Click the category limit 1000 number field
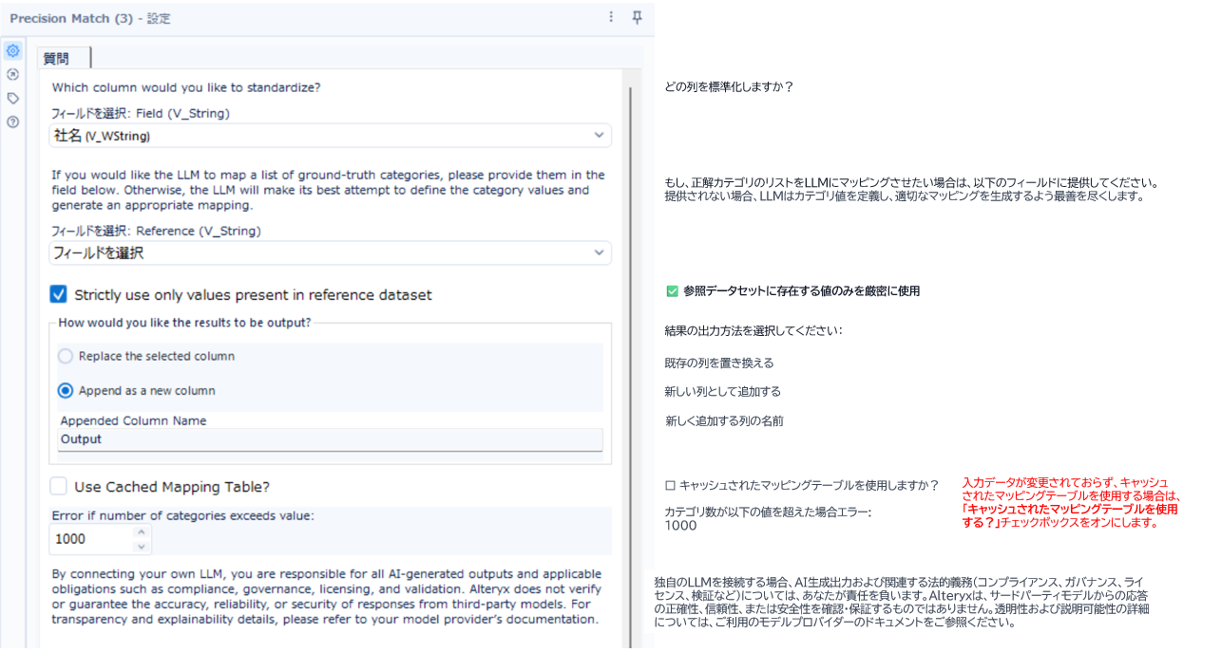1221x652 pixels. point(91,539)
